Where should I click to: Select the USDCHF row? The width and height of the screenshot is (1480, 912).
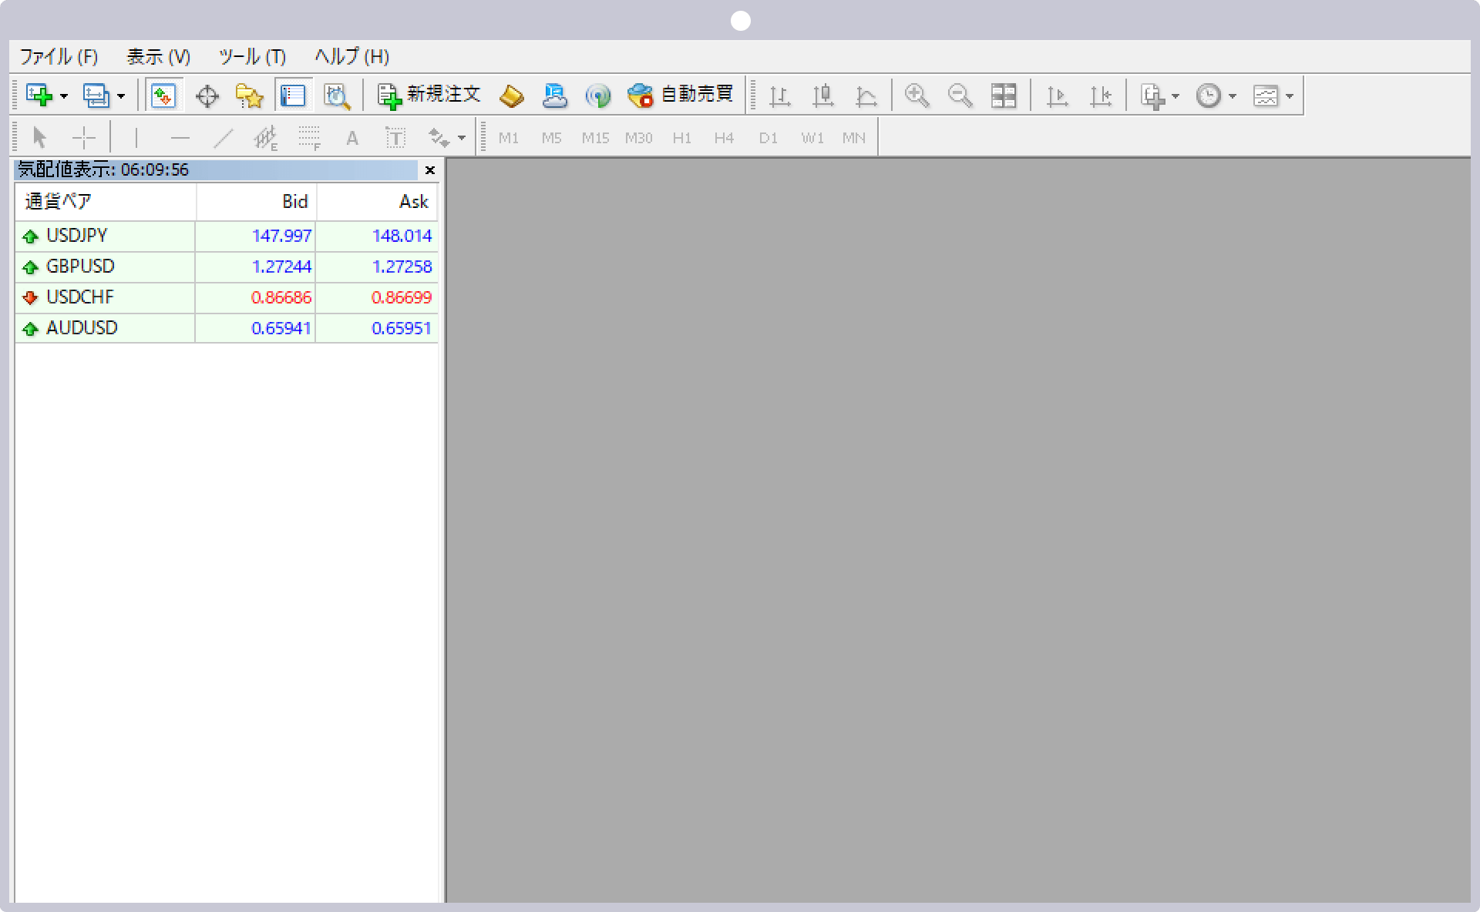click(227, 298)
